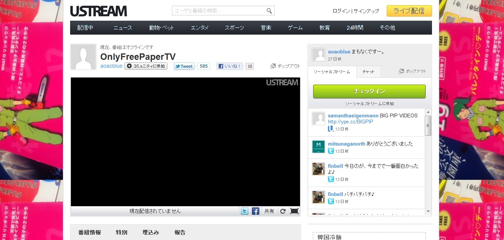Start broadcasting with ライブ配信 button
This screenshot has width=504, height=240.
tap(409, 11)
